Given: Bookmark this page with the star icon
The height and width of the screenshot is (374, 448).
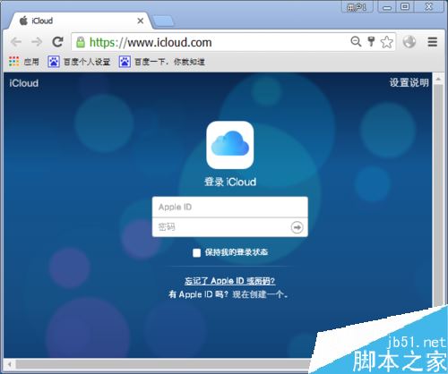Looking at the screenshot, I should [387, 42].
